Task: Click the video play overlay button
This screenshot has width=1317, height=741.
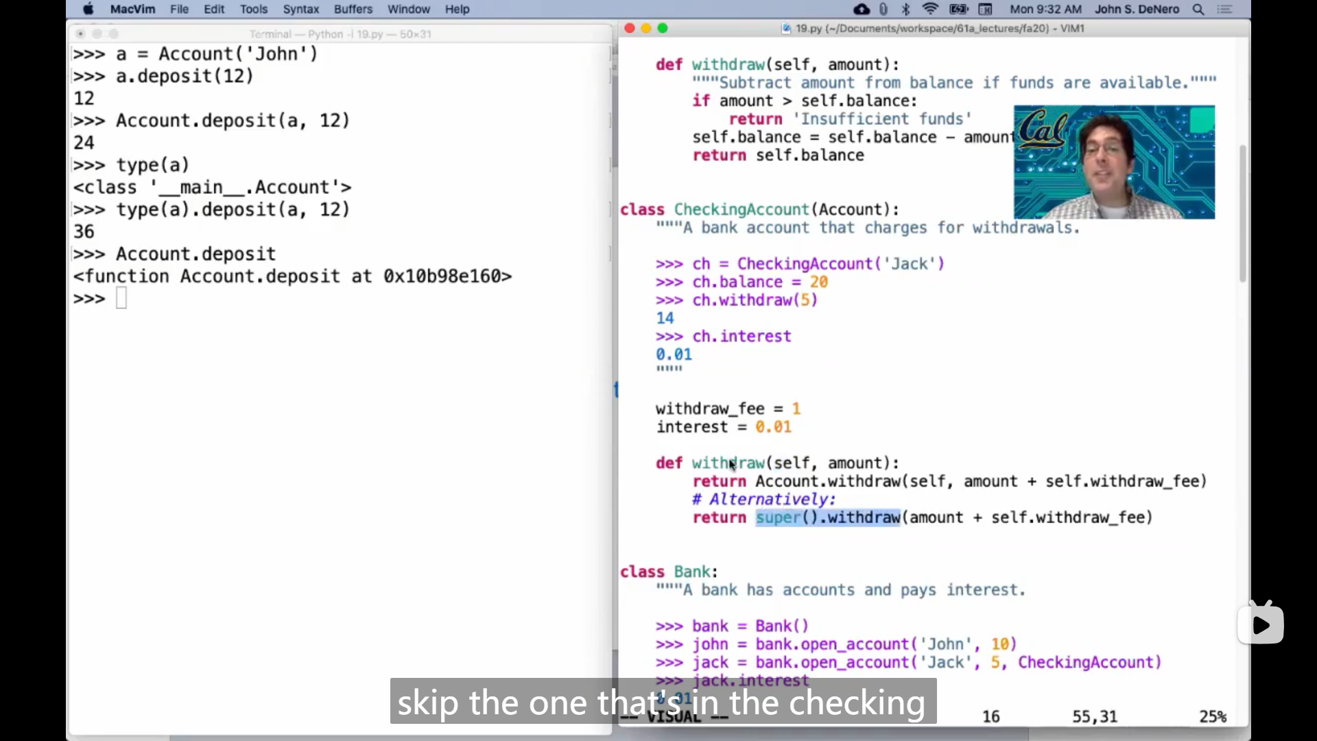Action: tap(1261, 624)
